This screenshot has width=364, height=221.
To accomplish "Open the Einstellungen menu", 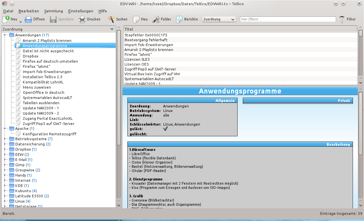I will 81,11.
